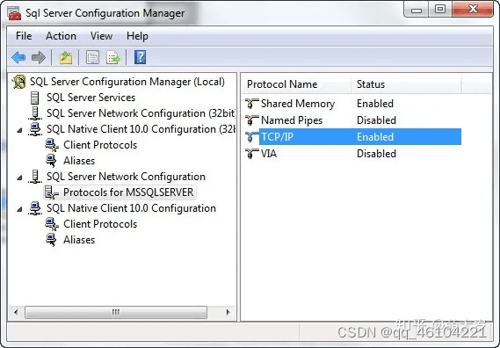Open the Help menu
The width and height of the screenshot is (500, 348).
coord(137,36)
